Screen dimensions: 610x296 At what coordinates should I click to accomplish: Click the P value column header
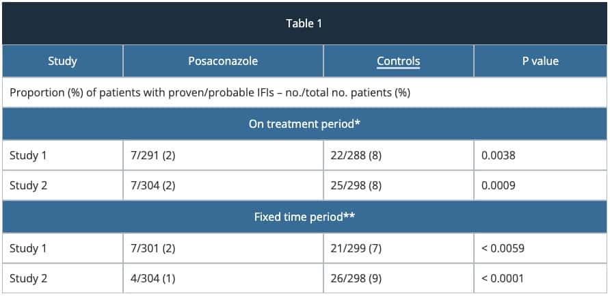coord(540,62)
